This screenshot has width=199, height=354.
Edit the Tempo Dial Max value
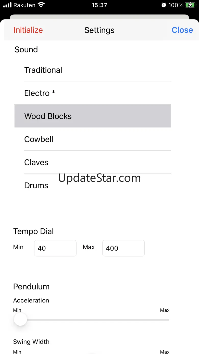tap(123, 248)
